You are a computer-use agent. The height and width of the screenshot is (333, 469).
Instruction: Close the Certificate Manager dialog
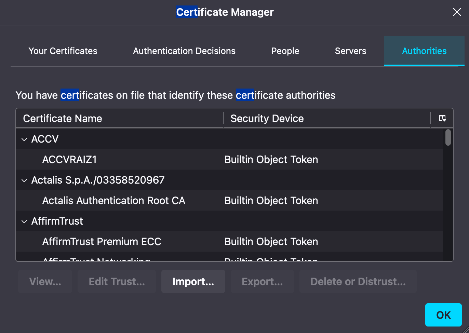457,12
